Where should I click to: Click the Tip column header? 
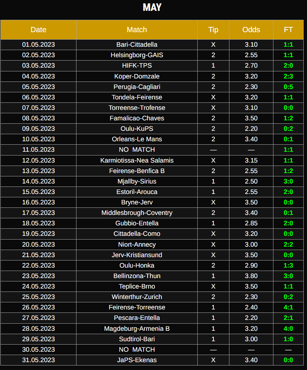213,30
